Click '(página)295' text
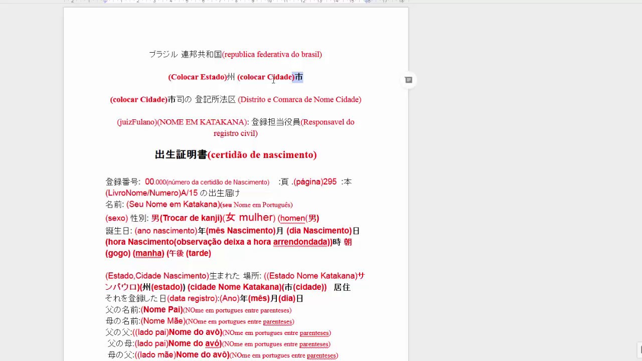The height and width of the screenshot is (361, 642). click(x=316, y=182)
